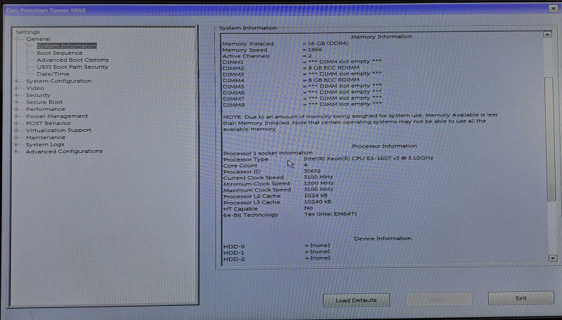
Task: Select the Advanced Configurations label
Action: click(64, 152)
